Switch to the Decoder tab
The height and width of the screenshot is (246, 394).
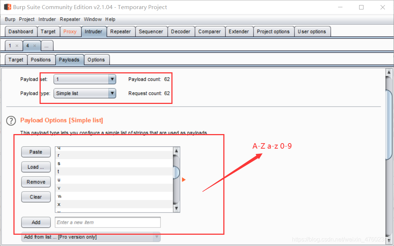coord(181,32)
